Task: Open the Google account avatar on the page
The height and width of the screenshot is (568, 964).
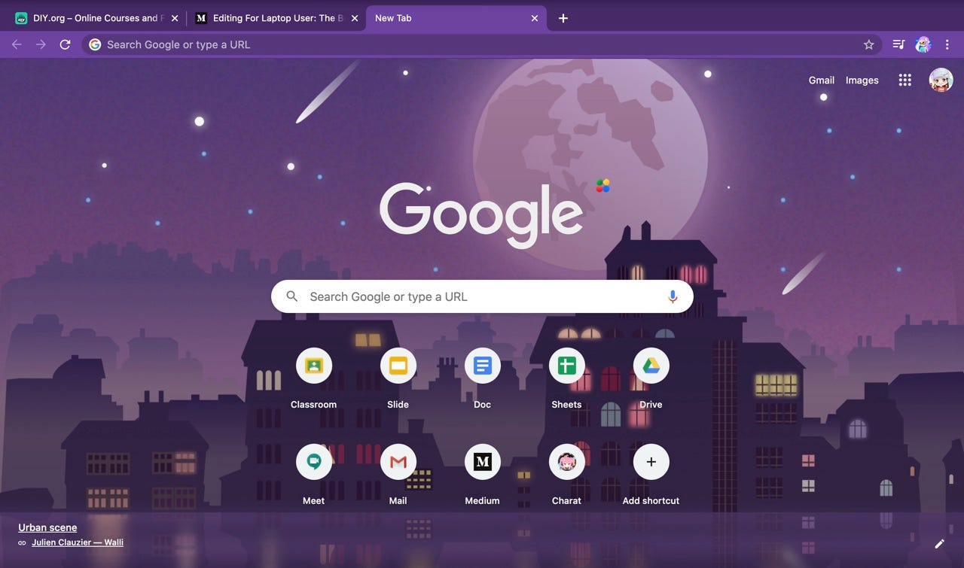Action: (x=941, y=80)
